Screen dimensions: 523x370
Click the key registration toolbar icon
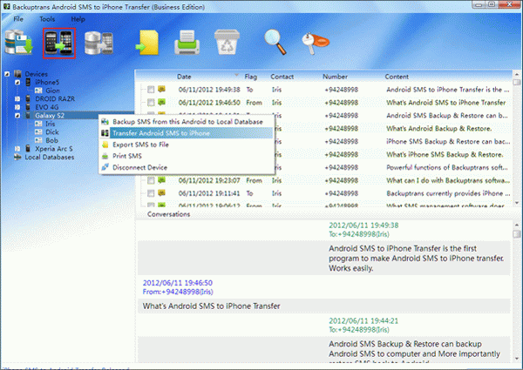[x=316, y=43]
